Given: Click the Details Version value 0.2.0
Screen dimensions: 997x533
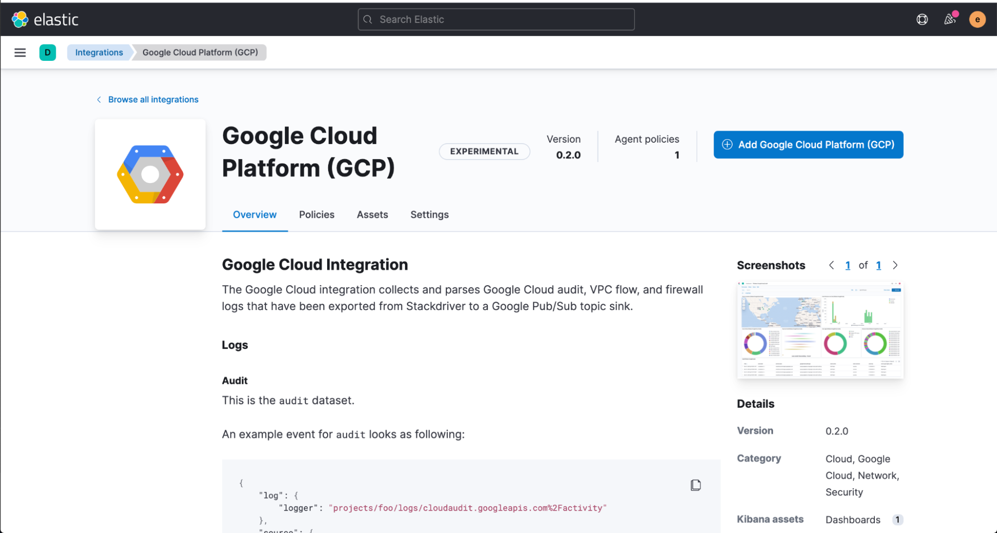Looking at the screenshot, I should point(836,431).
